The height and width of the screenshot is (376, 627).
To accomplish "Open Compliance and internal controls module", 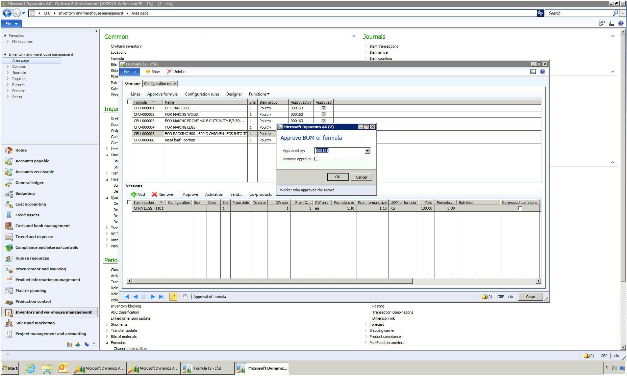I will coord(47,247).
